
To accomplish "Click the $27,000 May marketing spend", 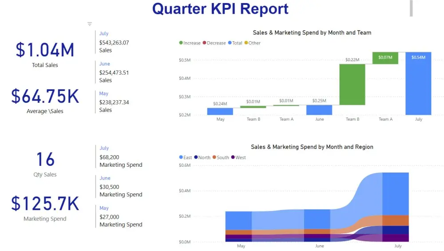I will tap(109, 217).
